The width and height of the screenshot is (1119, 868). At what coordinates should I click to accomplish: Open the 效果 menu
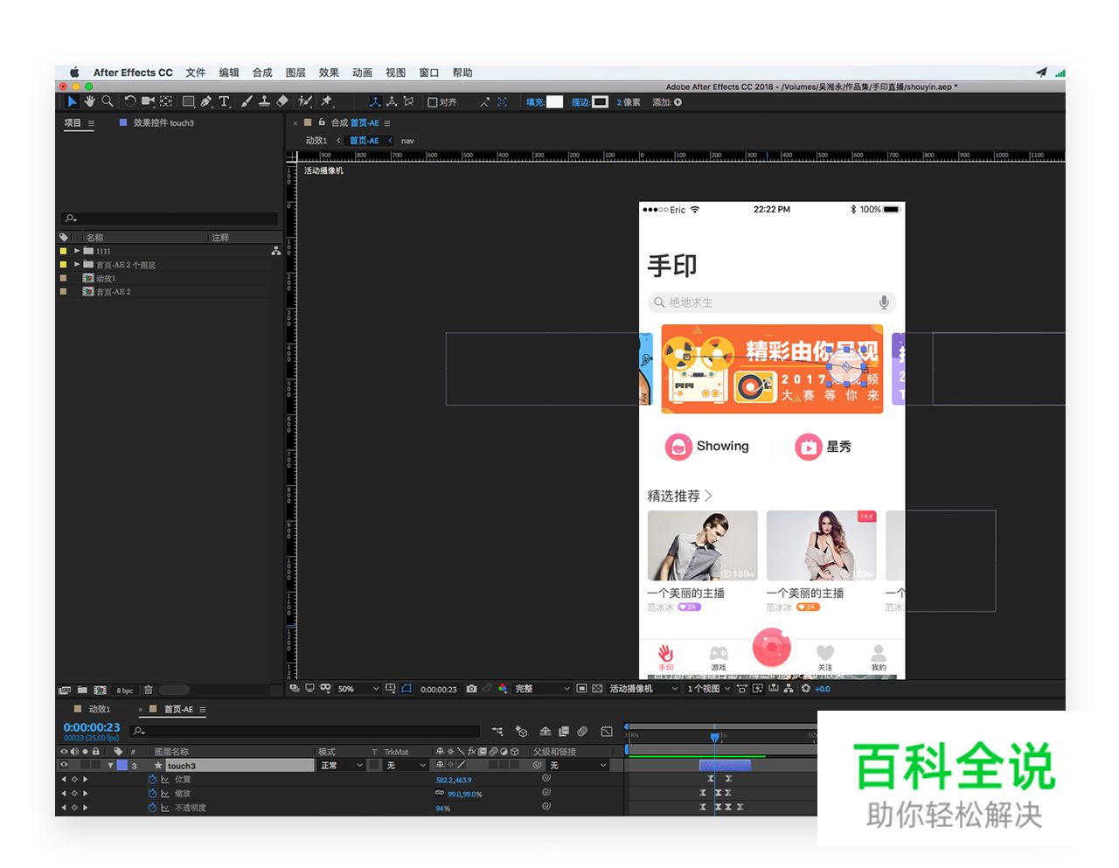(329, 73)
